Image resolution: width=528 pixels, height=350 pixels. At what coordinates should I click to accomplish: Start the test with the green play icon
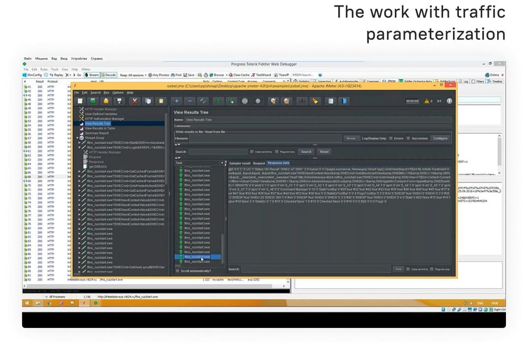coord(218,101)
